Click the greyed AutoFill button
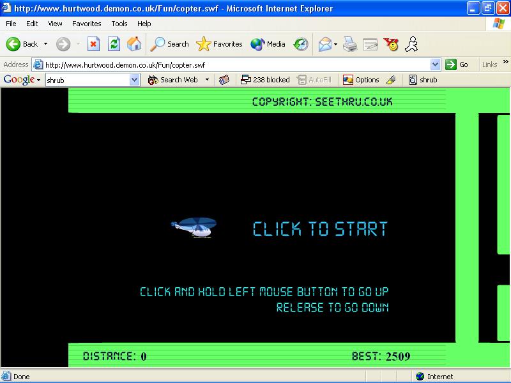This screenshot has width=511, height=383. (x=314, y=80)
